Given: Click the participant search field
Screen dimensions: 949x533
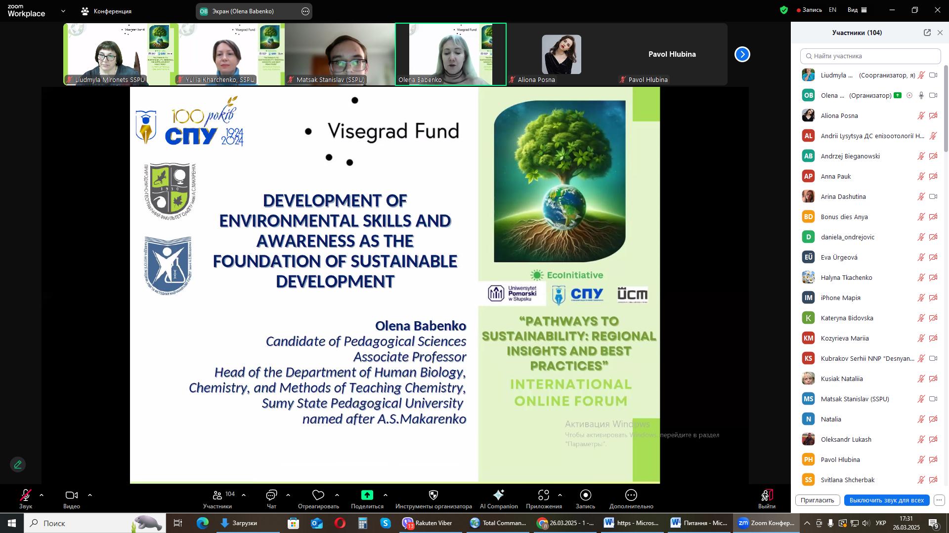Looking at the screenshot, I should tap(870, 56).
